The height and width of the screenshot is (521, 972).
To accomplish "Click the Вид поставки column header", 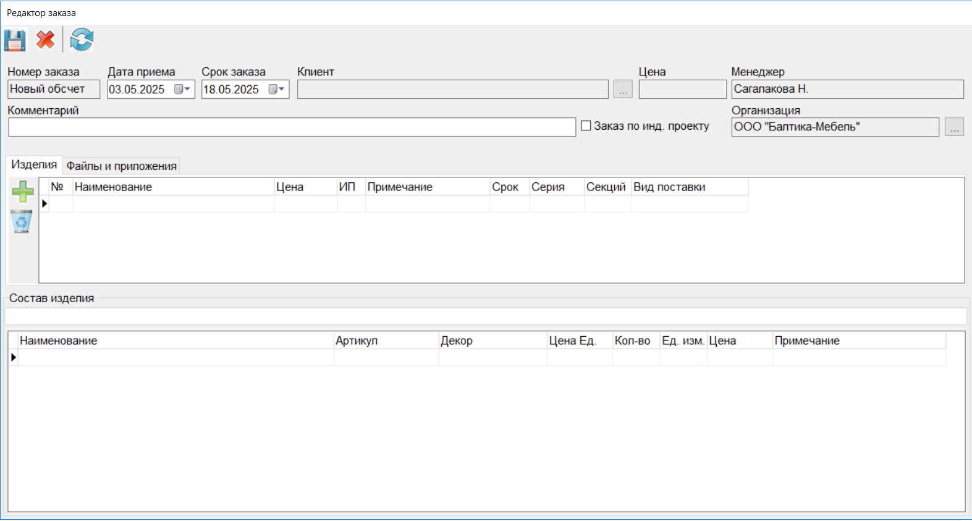I will 689,187.
